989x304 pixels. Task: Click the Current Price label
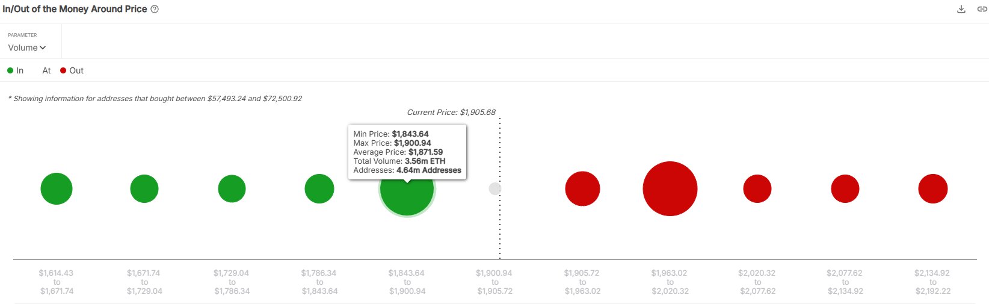451,112
